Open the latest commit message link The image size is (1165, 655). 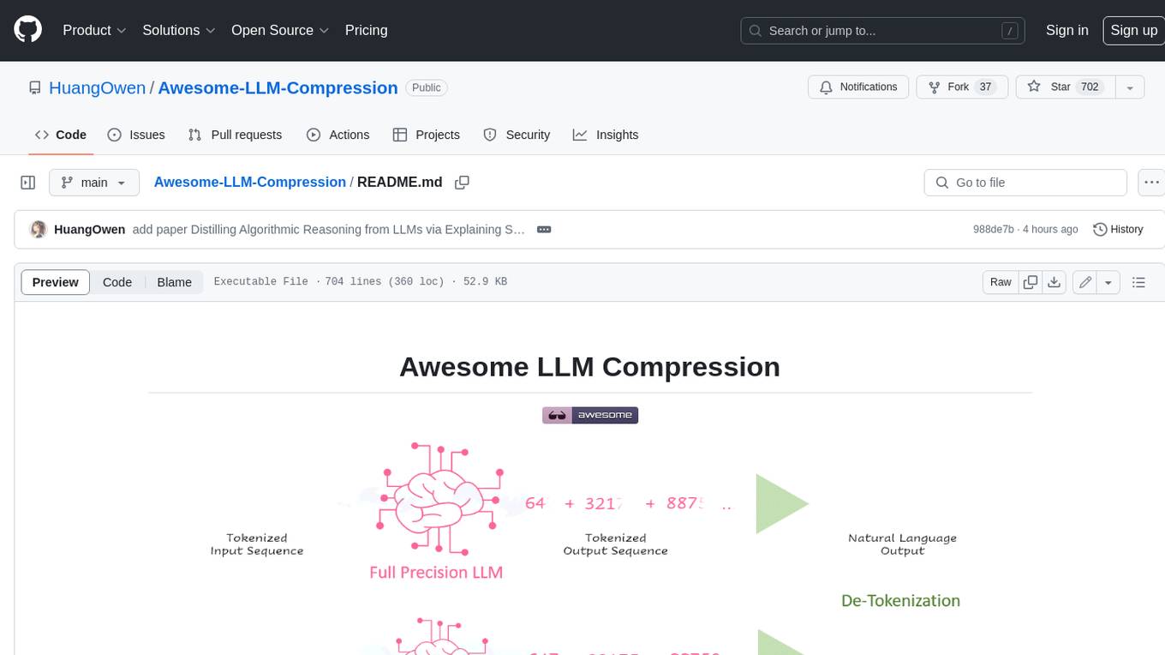(329, 230)
